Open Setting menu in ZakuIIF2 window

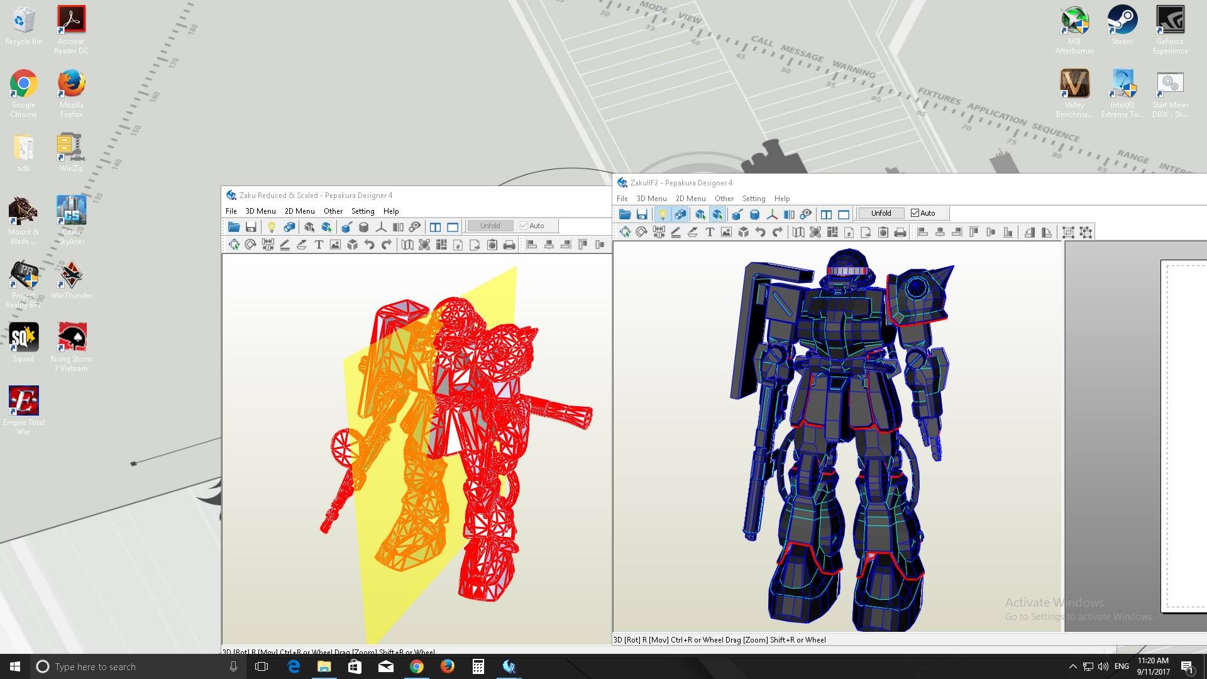click(x=754, y=198)
